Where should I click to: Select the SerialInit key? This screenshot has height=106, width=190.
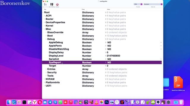(54, 59)
